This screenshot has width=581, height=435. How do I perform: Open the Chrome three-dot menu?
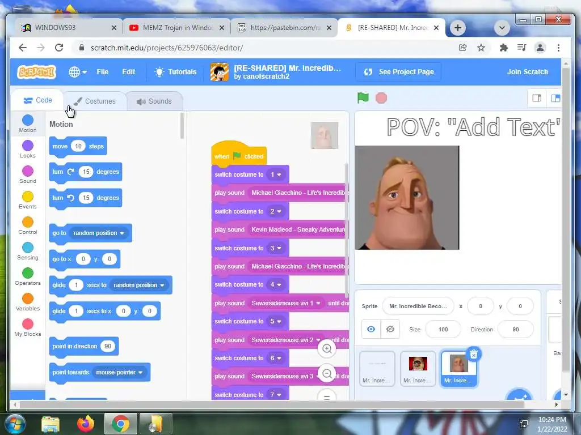[558, 48]
